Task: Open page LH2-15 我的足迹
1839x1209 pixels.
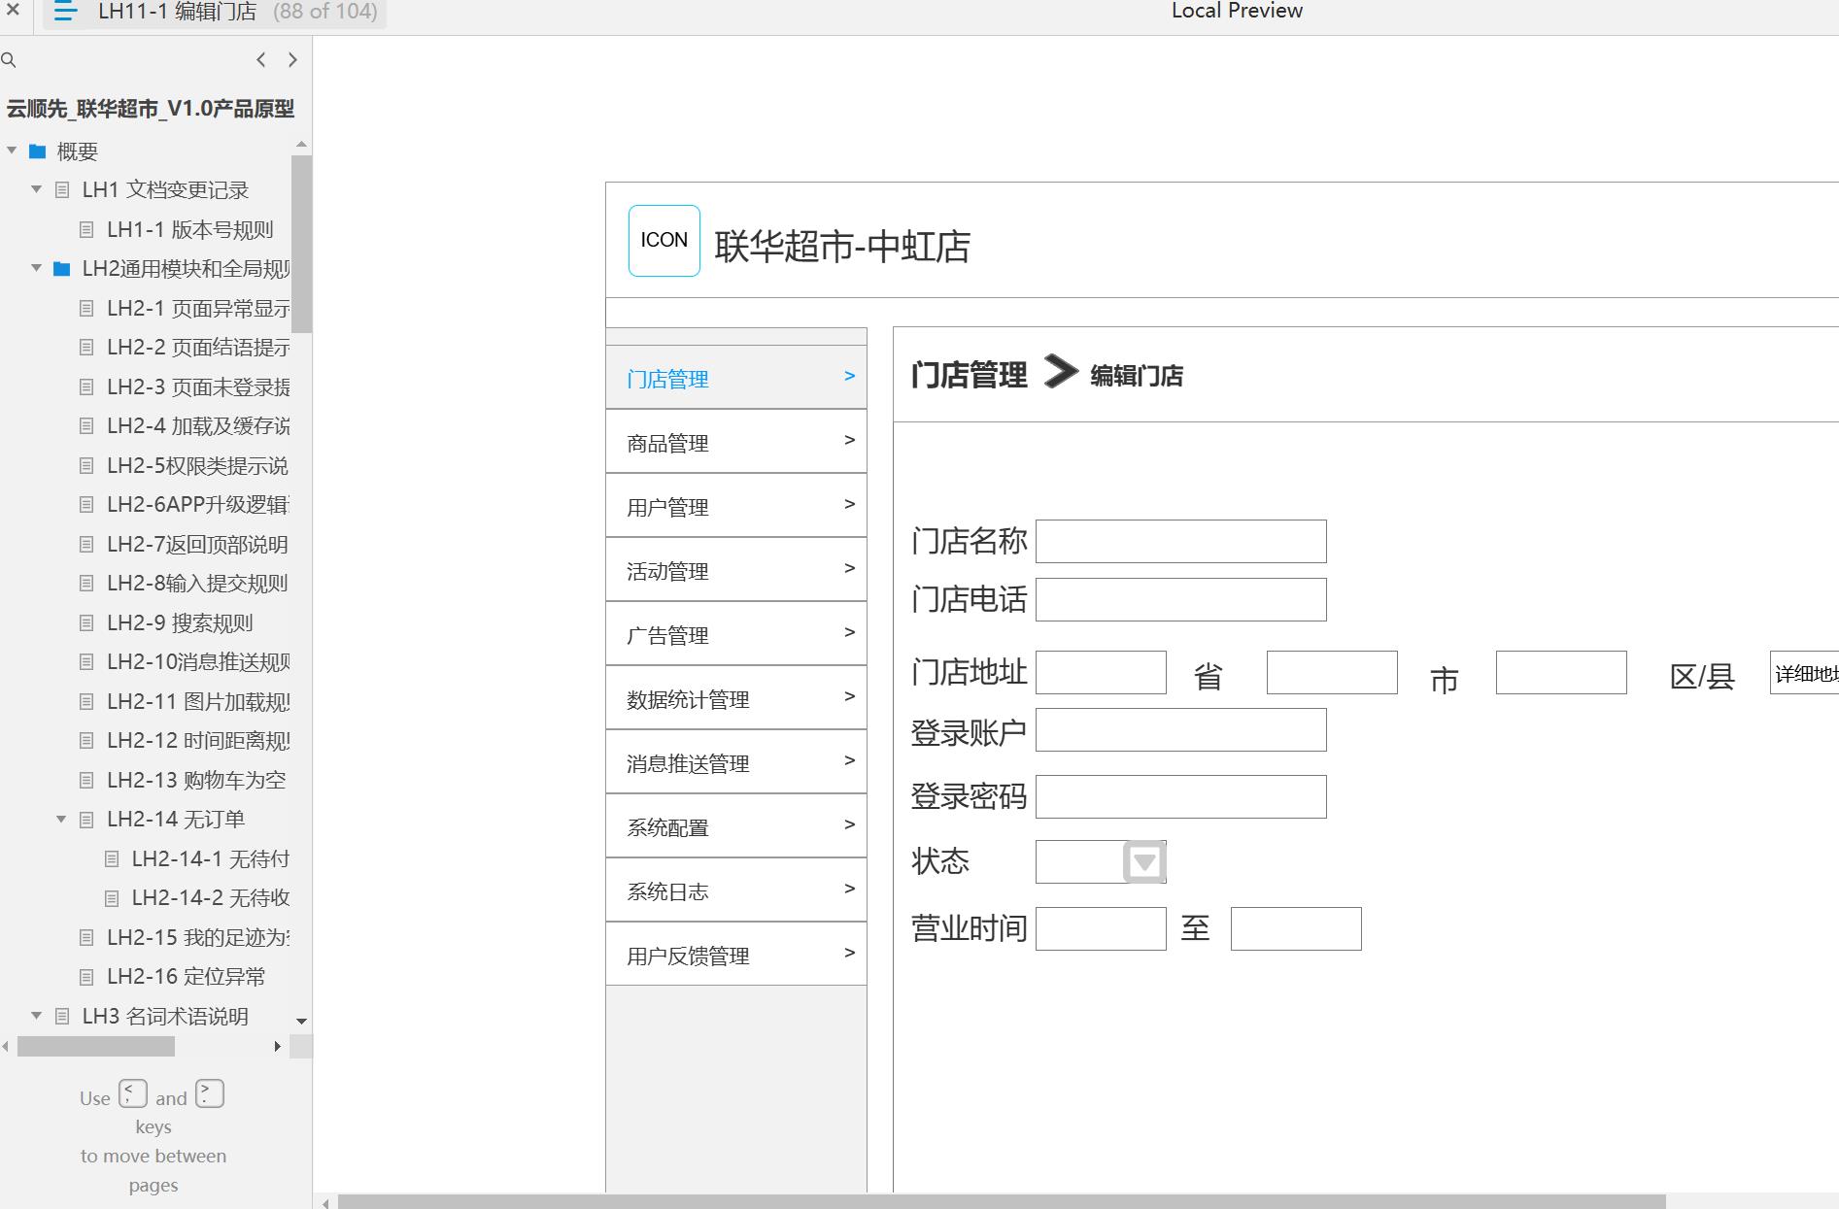Action: click(198, 938)
